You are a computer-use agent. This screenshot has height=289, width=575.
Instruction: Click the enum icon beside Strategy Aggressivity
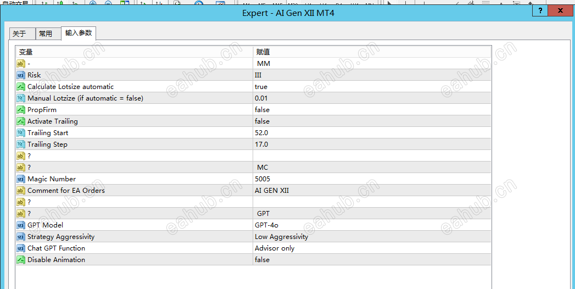click(20, 237)
